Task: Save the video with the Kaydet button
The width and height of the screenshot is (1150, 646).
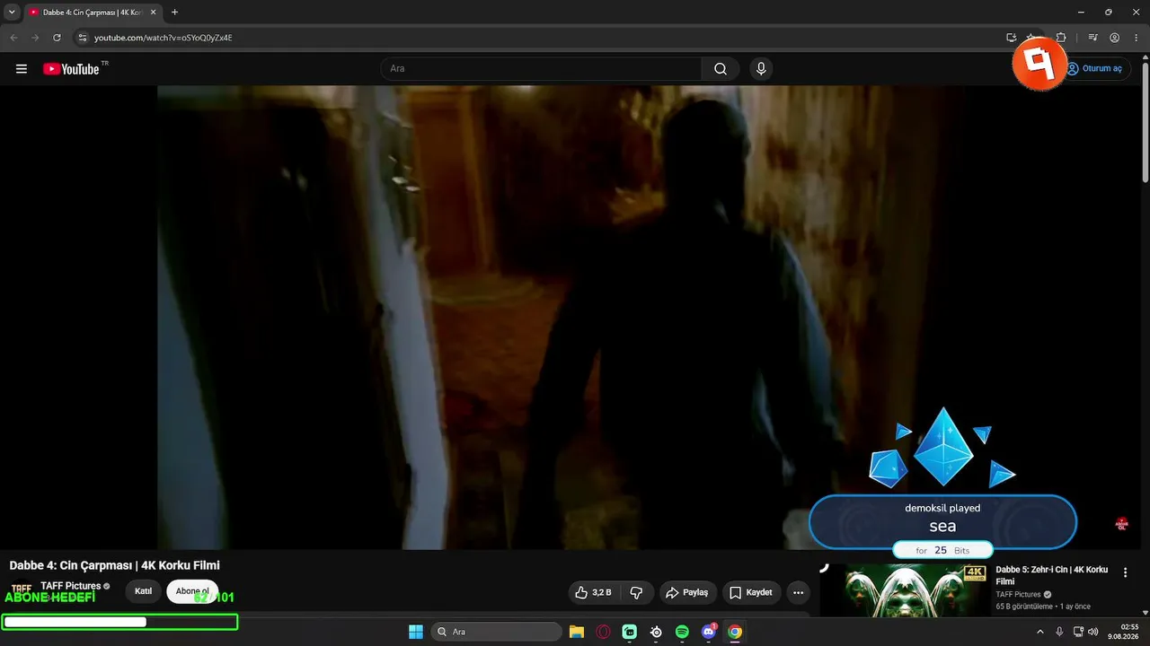Action: 751,592
